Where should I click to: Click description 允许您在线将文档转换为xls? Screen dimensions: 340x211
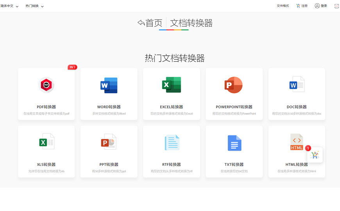tap(47, 171)
